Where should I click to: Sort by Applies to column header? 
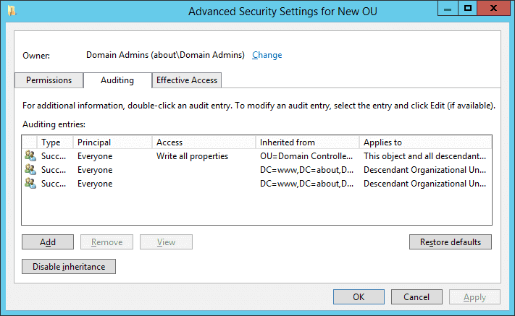[426, 142]
